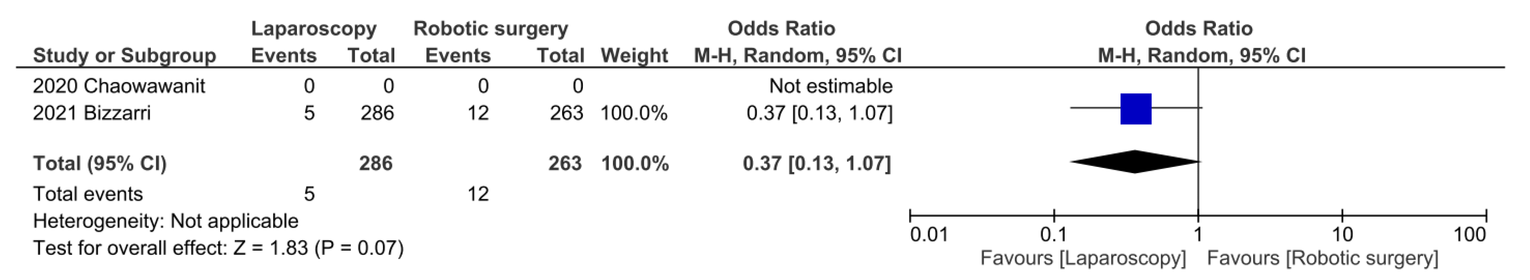Click the Favours [Laparoscopy] axis label
The height and width of the screenshot is (280, 1530).
(1082, 259)
